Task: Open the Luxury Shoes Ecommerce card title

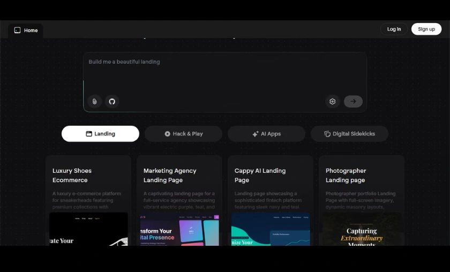Action: [x=72, y=175]
